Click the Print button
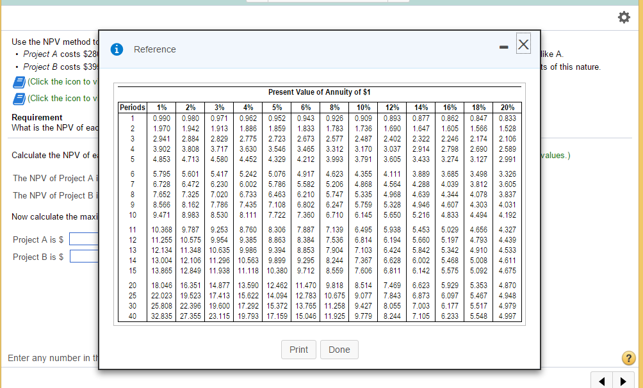Image resolution: width=643 pixels, height=388 pixels. click(298, 350)
